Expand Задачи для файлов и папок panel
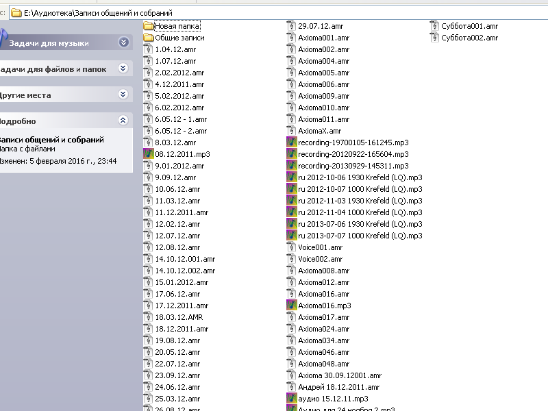This screenshot has width=548, height=411. coord(123,68)
